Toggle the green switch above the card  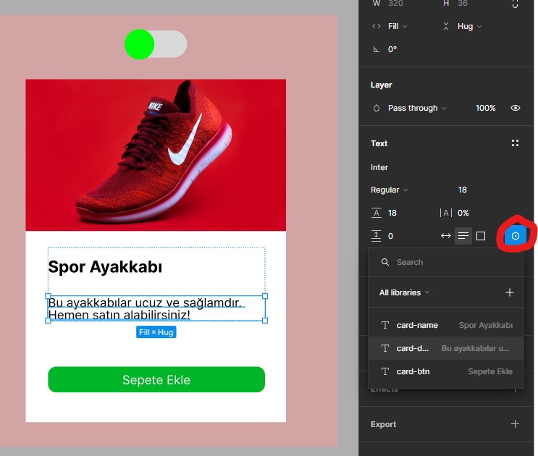click(x=156, y=44)
